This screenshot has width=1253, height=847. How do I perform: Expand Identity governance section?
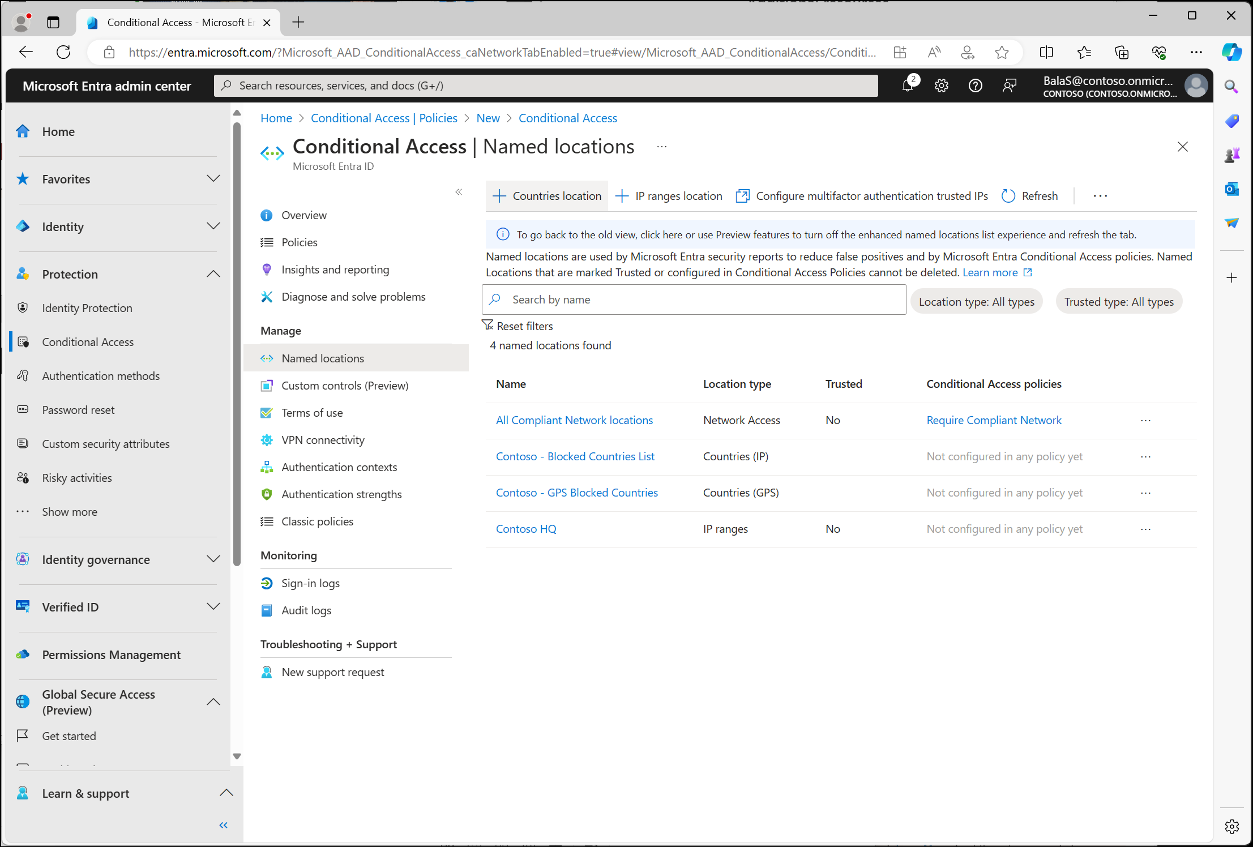213,559
